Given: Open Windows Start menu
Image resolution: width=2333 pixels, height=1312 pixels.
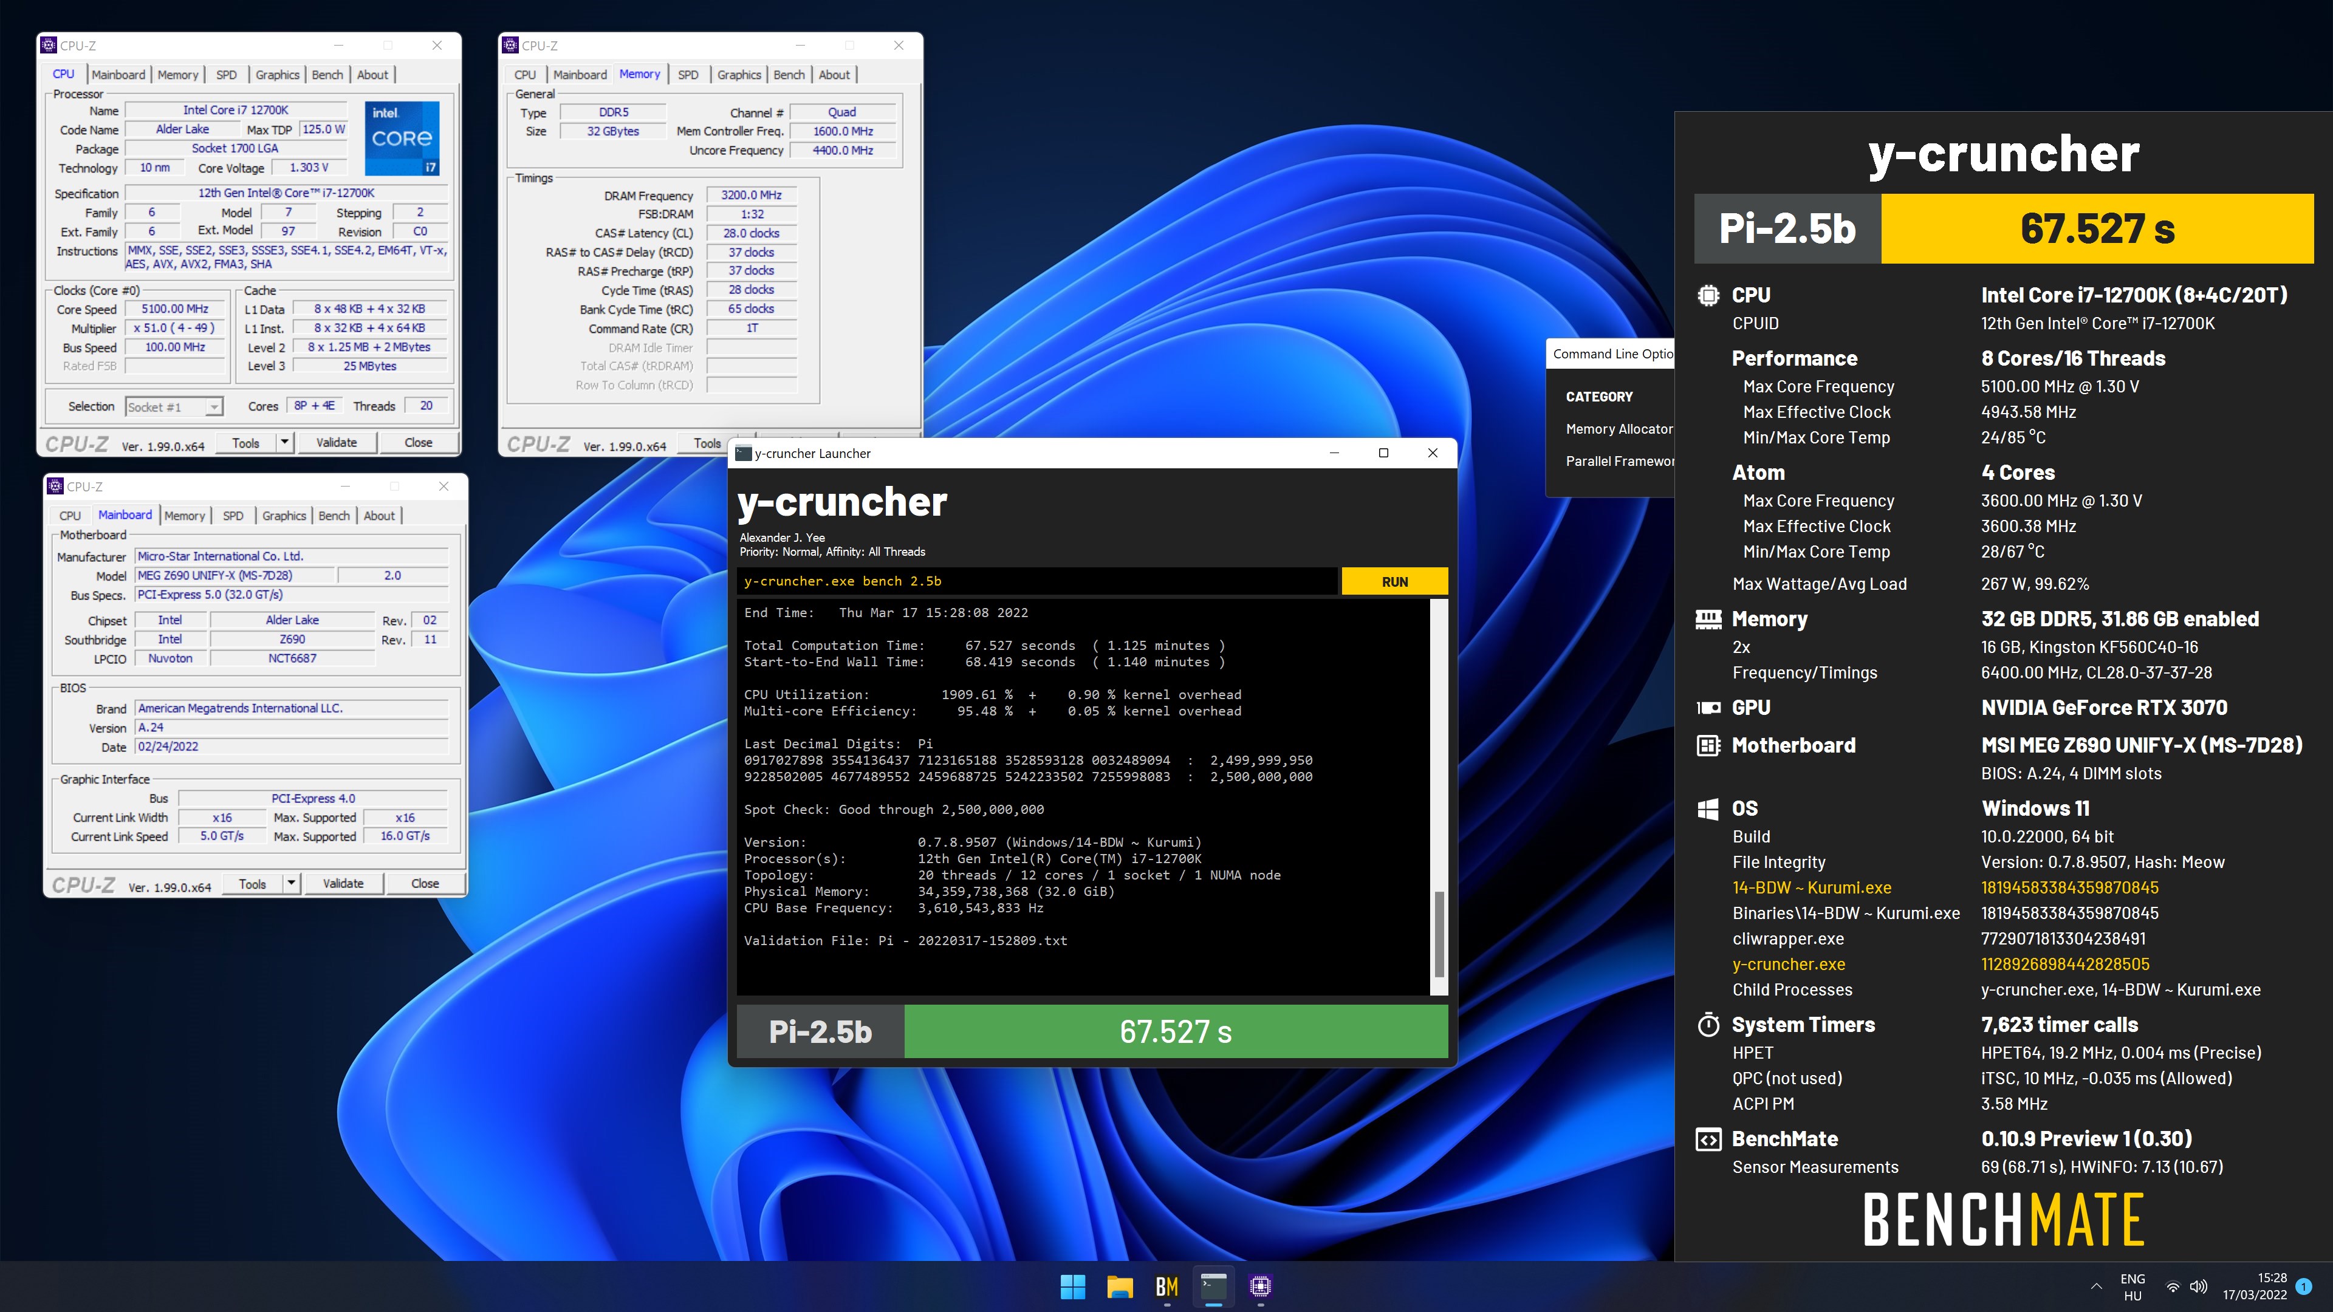Looking at the screenshot, I should tap(1072, 1286).
